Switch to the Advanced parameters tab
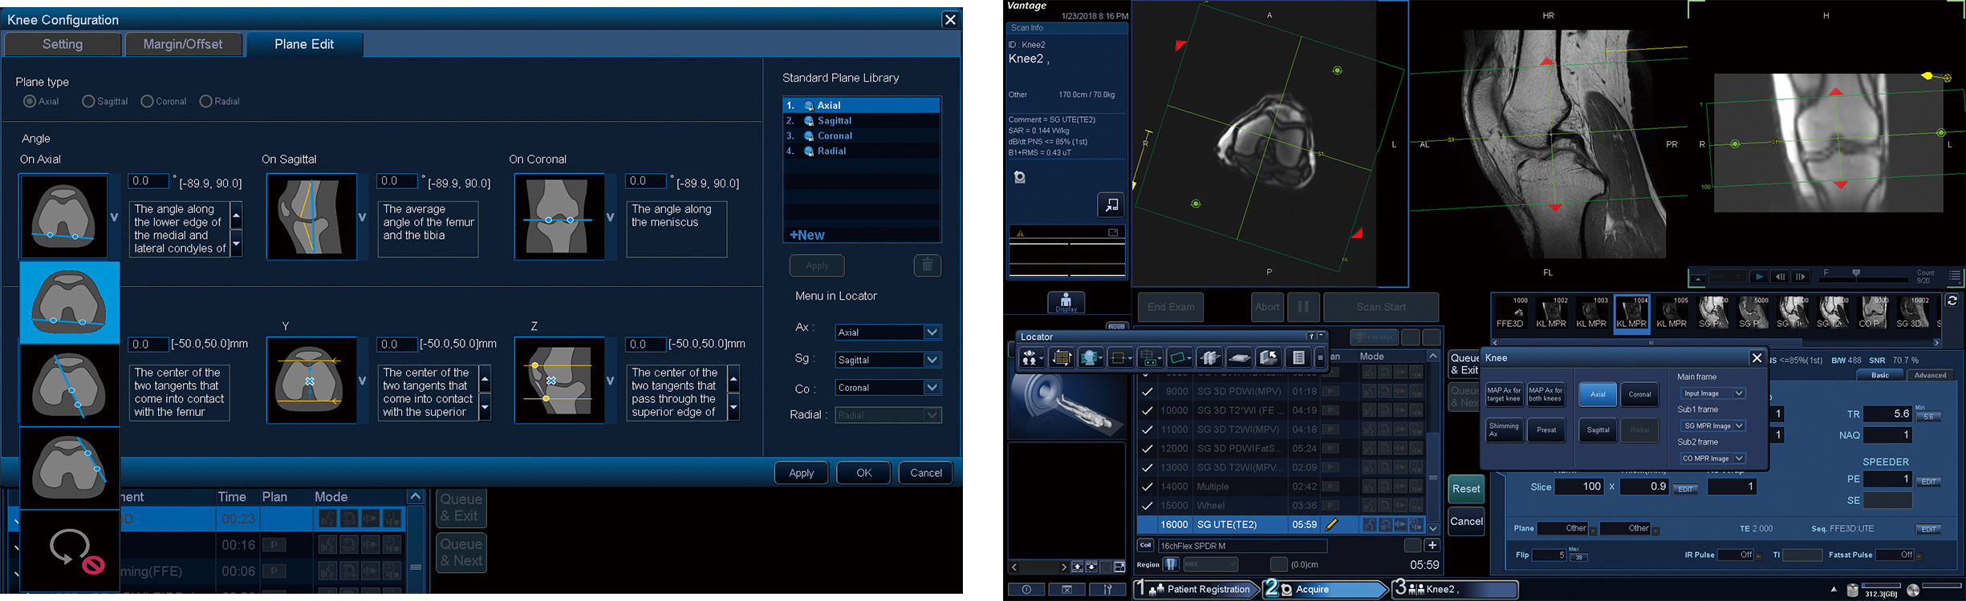This screenshot has width=1966, height=601. (x=1930, y=375)
